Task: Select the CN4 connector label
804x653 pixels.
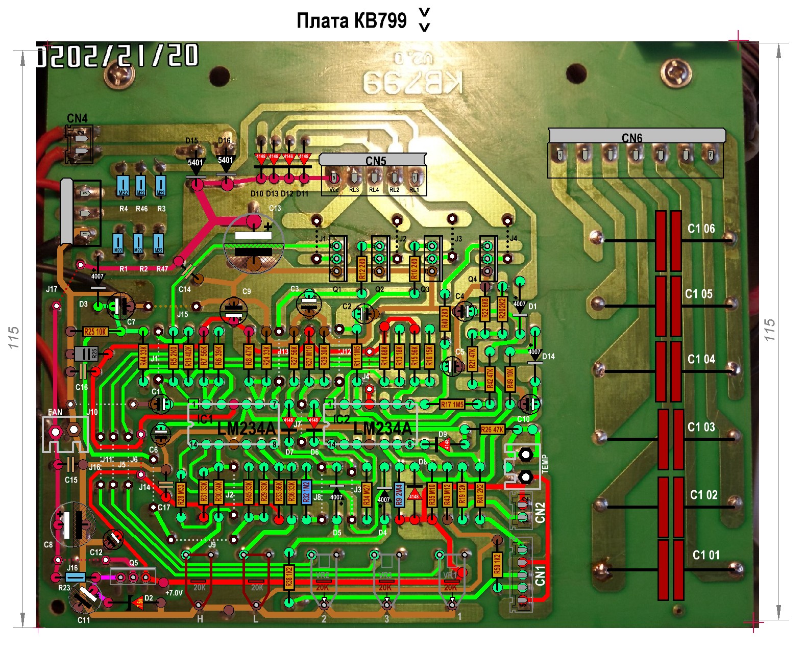Action: pyautogui.click(x=77, y=118)
